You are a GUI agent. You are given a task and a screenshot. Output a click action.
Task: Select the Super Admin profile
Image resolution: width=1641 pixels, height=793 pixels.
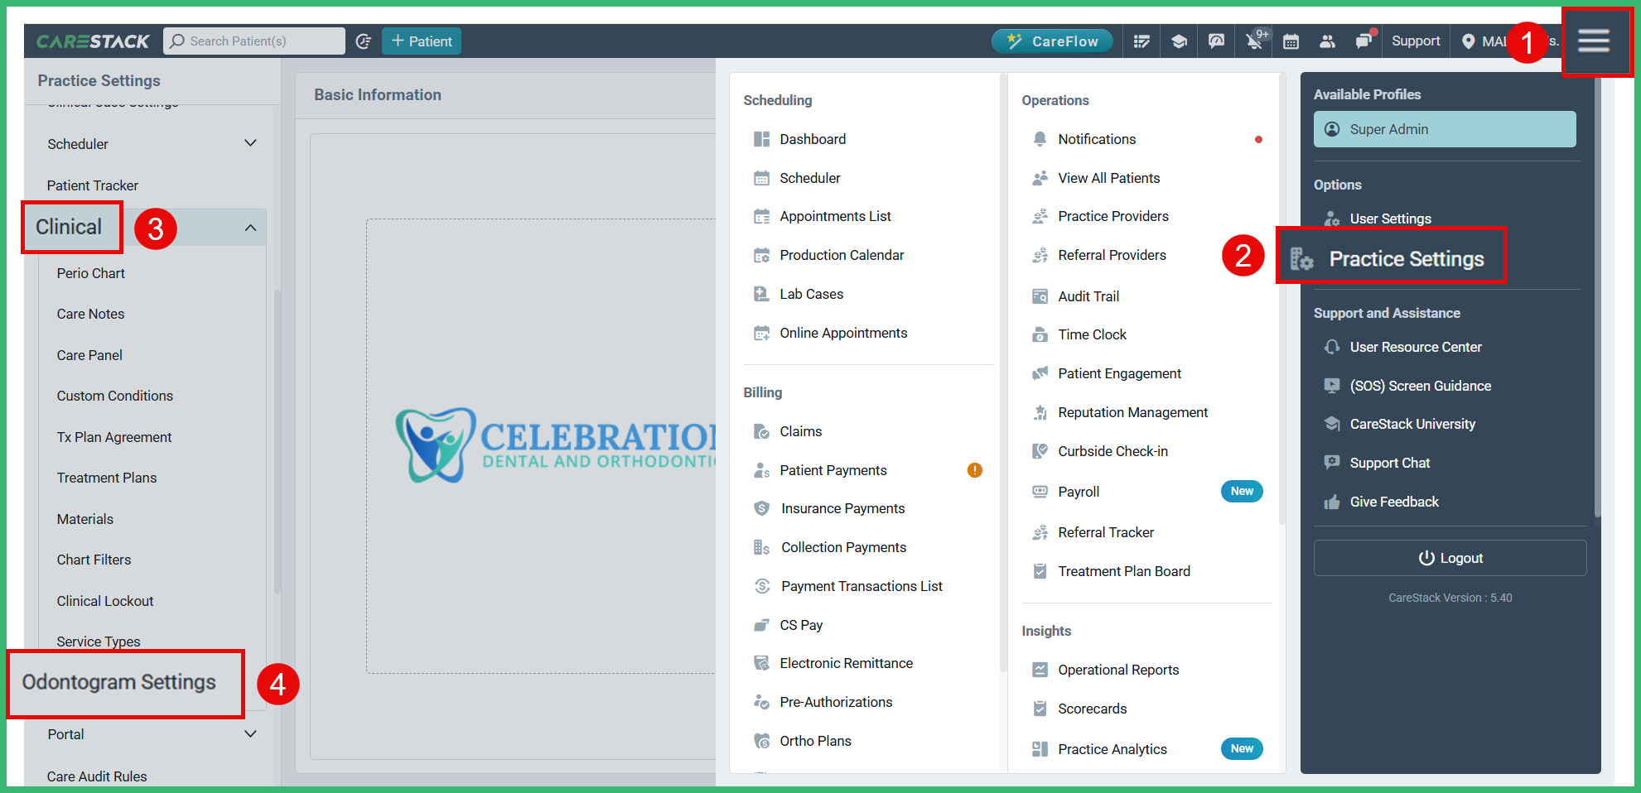1444,129
